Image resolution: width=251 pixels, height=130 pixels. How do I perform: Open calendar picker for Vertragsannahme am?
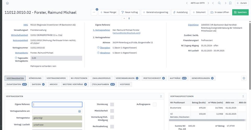click(79, 111)
